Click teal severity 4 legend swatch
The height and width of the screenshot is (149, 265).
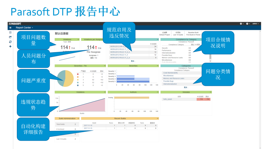pos(78,83)
